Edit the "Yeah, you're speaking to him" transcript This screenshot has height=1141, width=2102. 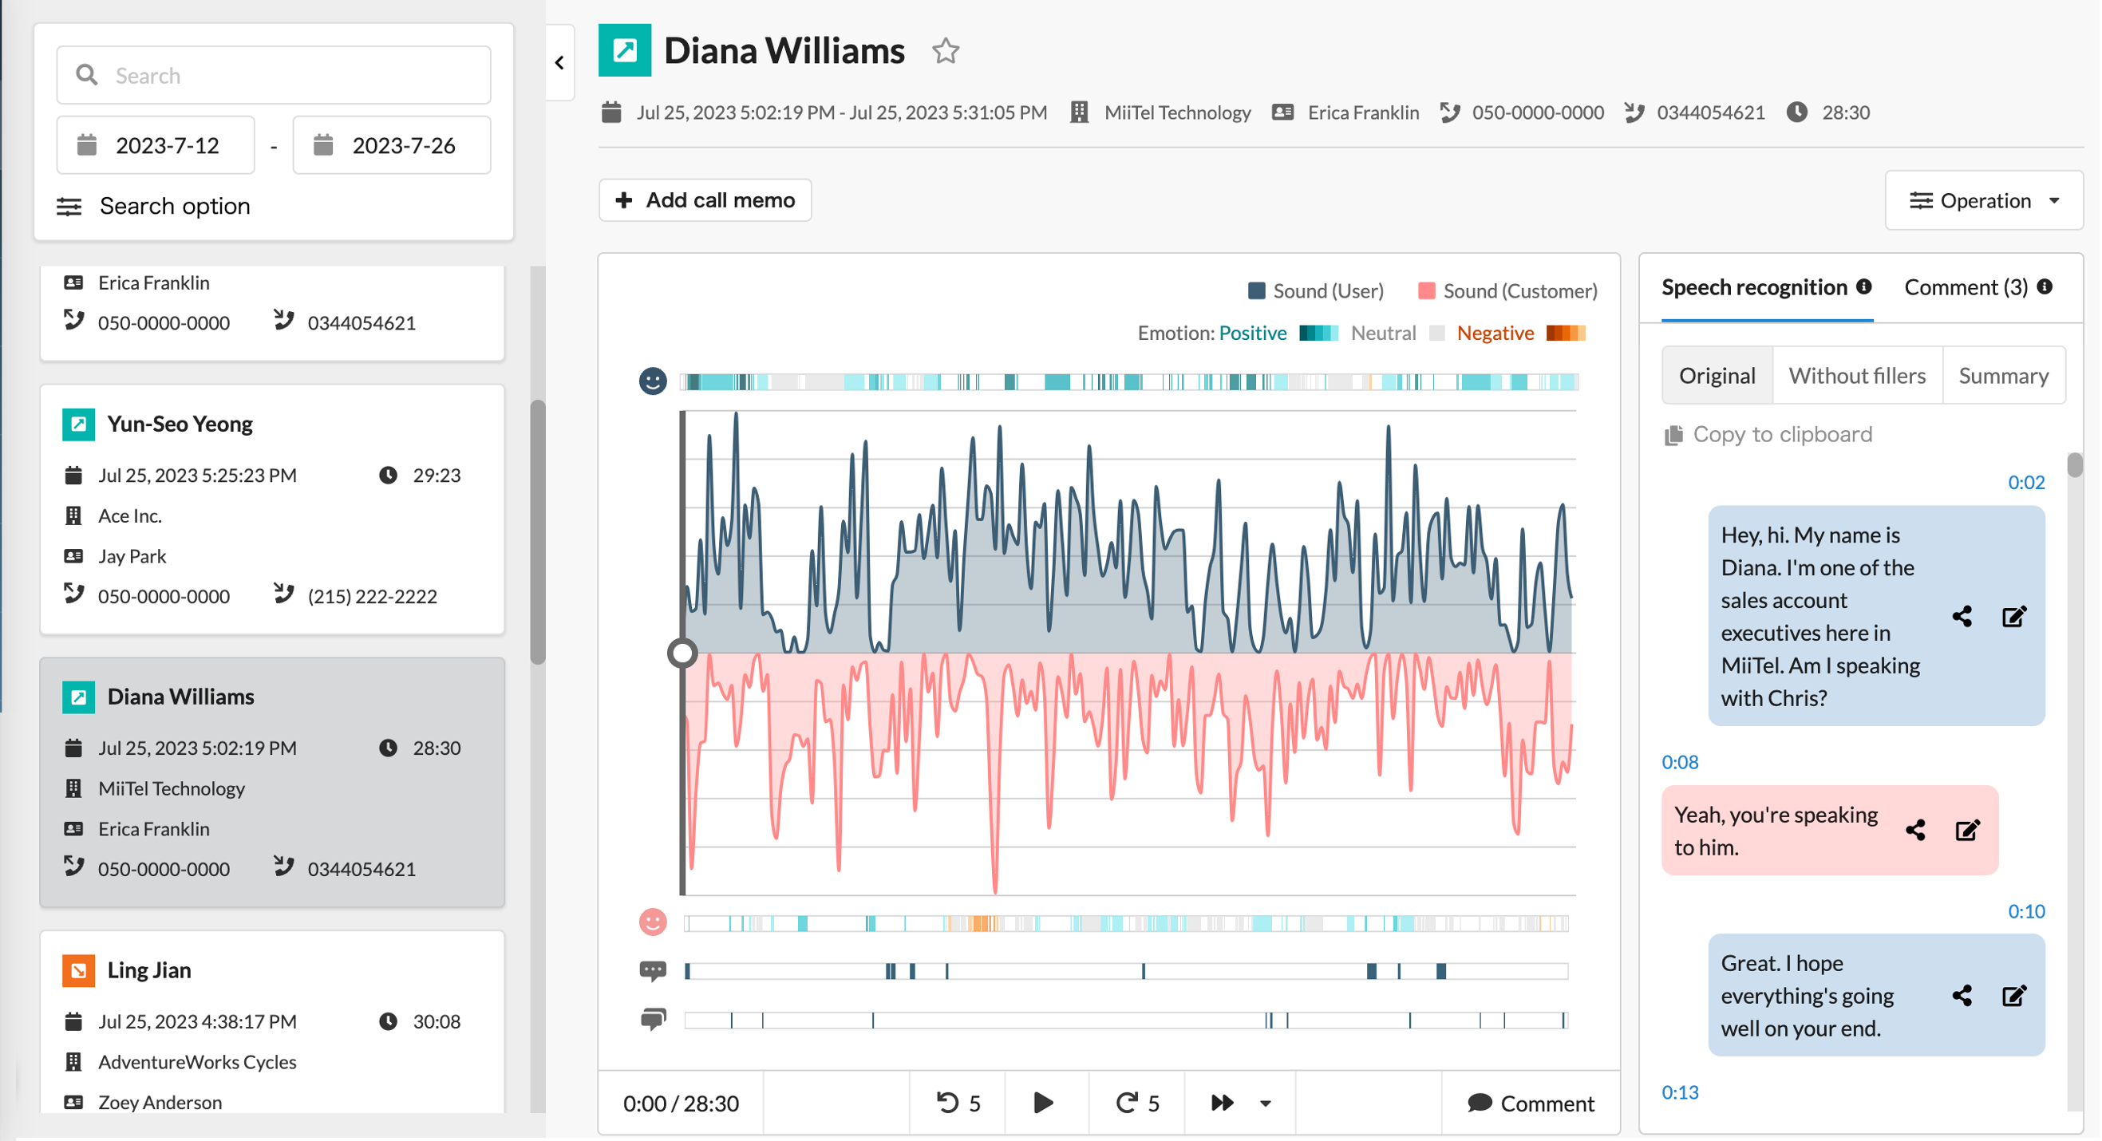tap(1966, 831)
